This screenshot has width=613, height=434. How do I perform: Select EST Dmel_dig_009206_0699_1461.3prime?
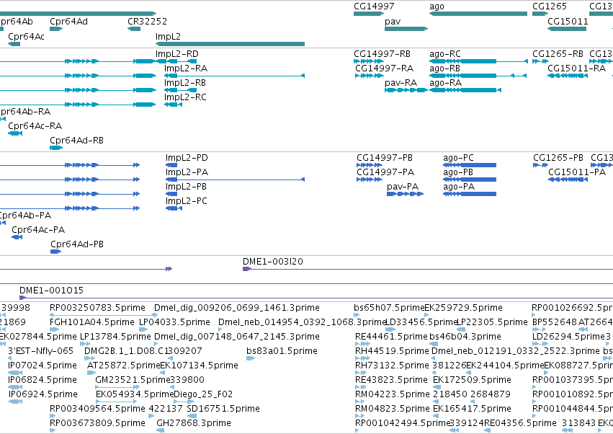click(237, 308)
